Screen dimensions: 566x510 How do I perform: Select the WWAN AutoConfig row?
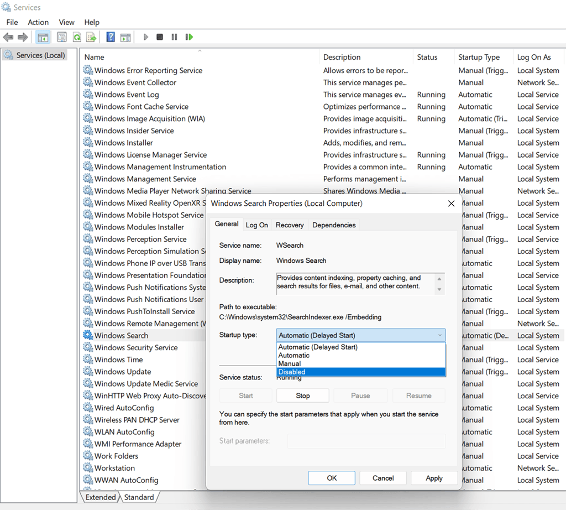[144, 480]
